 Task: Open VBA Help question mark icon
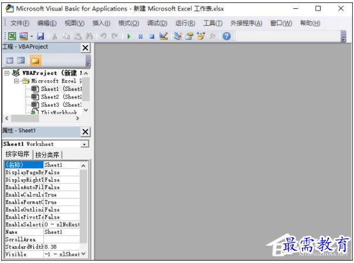pyautogui.click(x=227, y=36)
